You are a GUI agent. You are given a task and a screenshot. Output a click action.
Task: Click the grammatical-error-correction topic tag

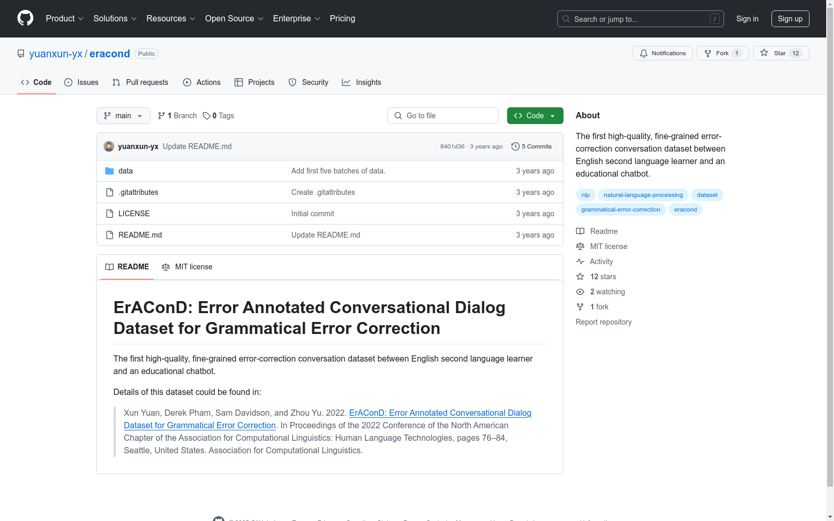click(x=621, y=209)
